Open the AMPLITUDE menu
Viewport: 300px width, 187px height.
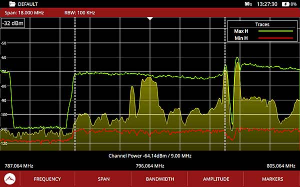point(216,179)
